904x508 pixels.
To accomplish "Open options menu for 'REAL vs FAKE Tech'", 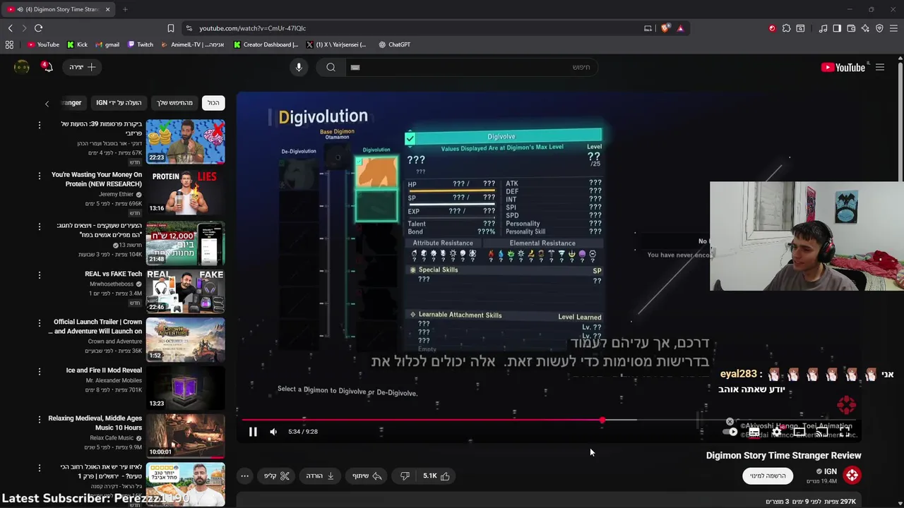I will [x=40, y=274].
